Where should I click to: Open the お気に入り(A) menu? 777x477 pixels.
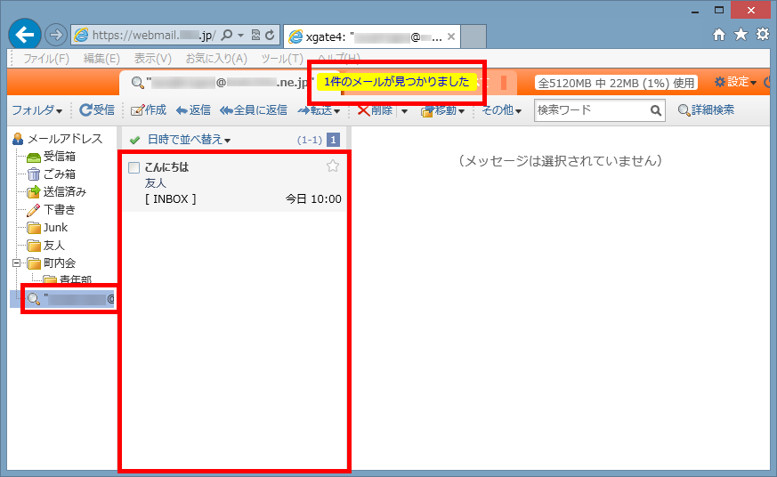tap(216, 59)
